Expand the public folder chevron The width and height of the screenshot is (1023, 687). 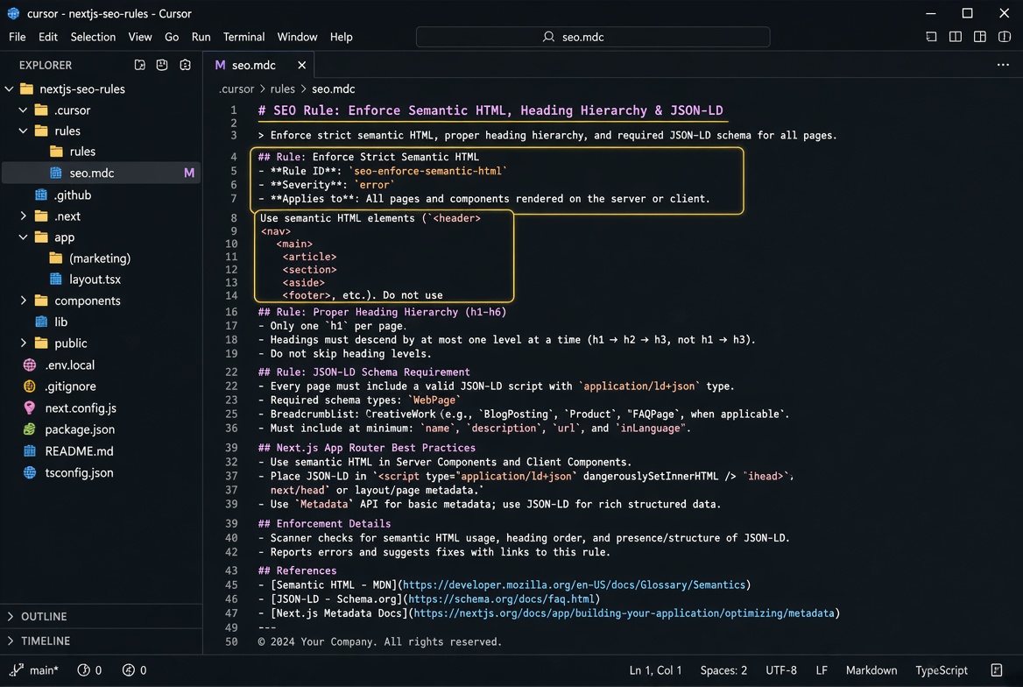24,343
